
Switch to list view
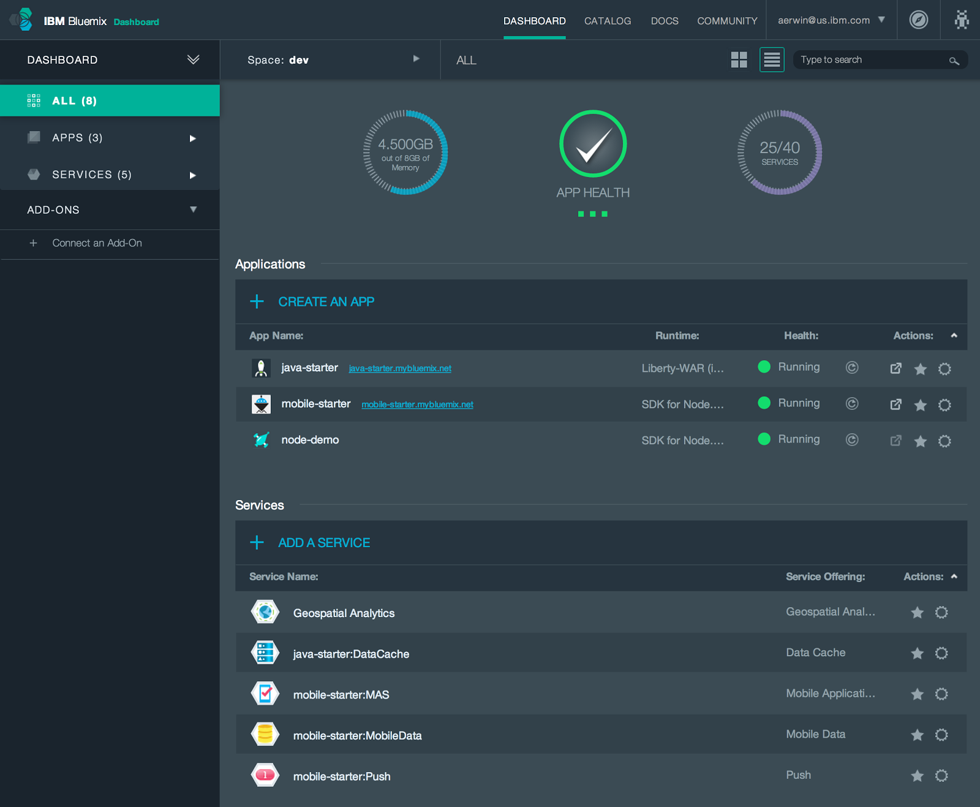click(772, 59)
